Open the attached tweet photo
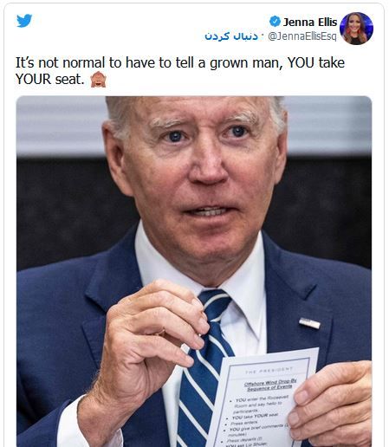Screen dimensions: 389x447 tap(194, 271)
